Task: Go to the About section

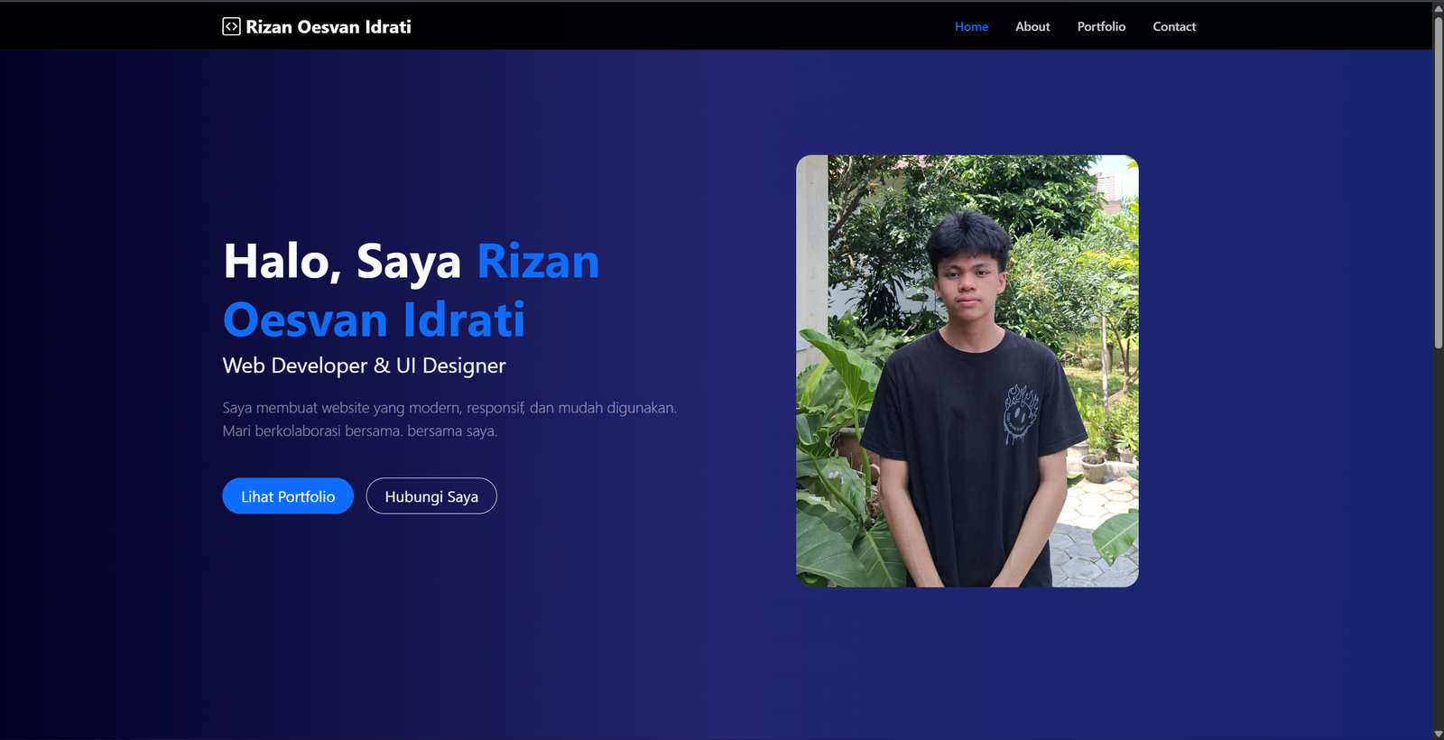Action: pyautogui.click(x=1032, y=27)
